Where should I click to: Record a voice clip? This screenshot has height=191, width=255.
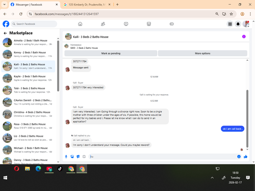pyautogui.click(x=66, y=156)
